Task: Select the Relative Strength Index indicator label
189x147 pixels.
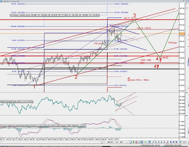Action: coord(16,101)
